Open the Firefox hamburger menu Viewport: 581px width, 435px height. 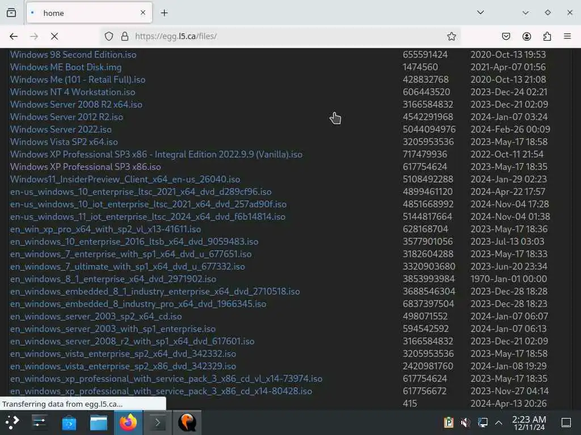(567, 36)
